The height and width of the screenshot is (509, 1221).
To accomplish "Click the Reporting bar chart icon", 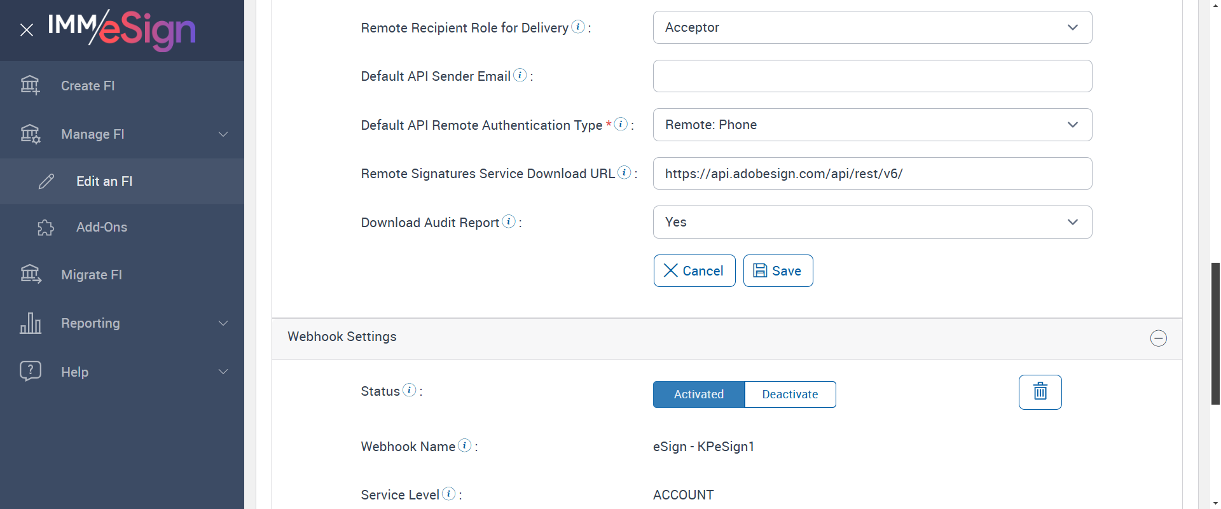I will pyautogui.click(x=30, y=323).
